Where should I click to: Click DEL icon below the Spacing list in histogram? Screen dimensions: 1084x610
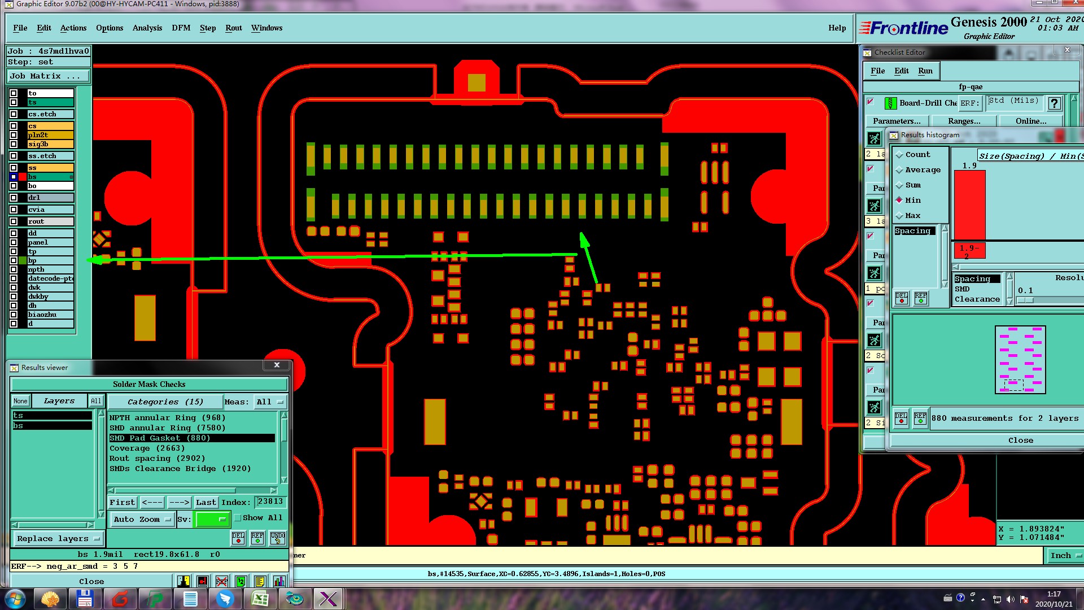[902, 298]
